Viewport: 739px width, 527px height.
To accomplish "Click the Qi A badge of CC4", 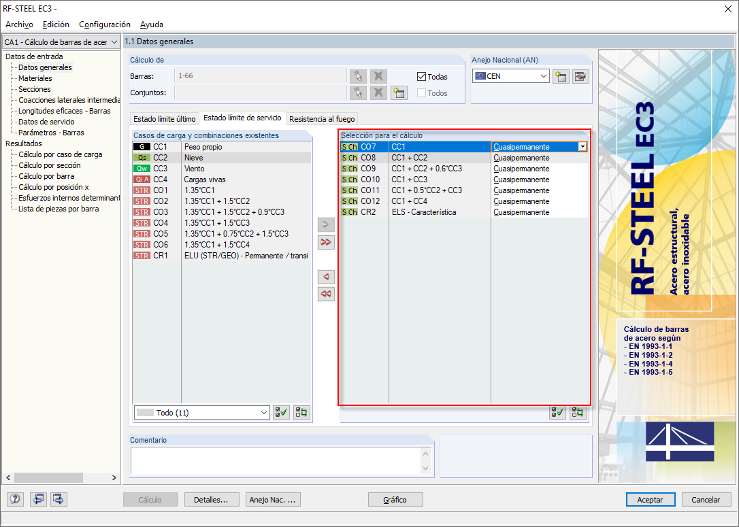I will click(142, 180).
